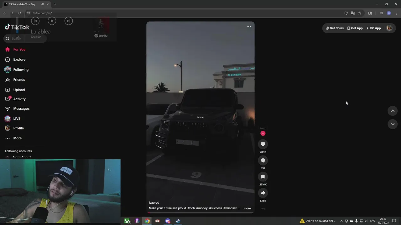
Task: Open the Xbox app in the taskbar
Action: 127,221
